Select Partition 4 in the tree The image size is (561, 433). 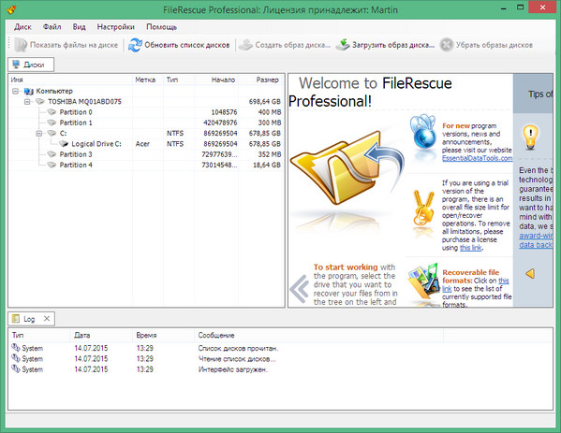[76, 165]
